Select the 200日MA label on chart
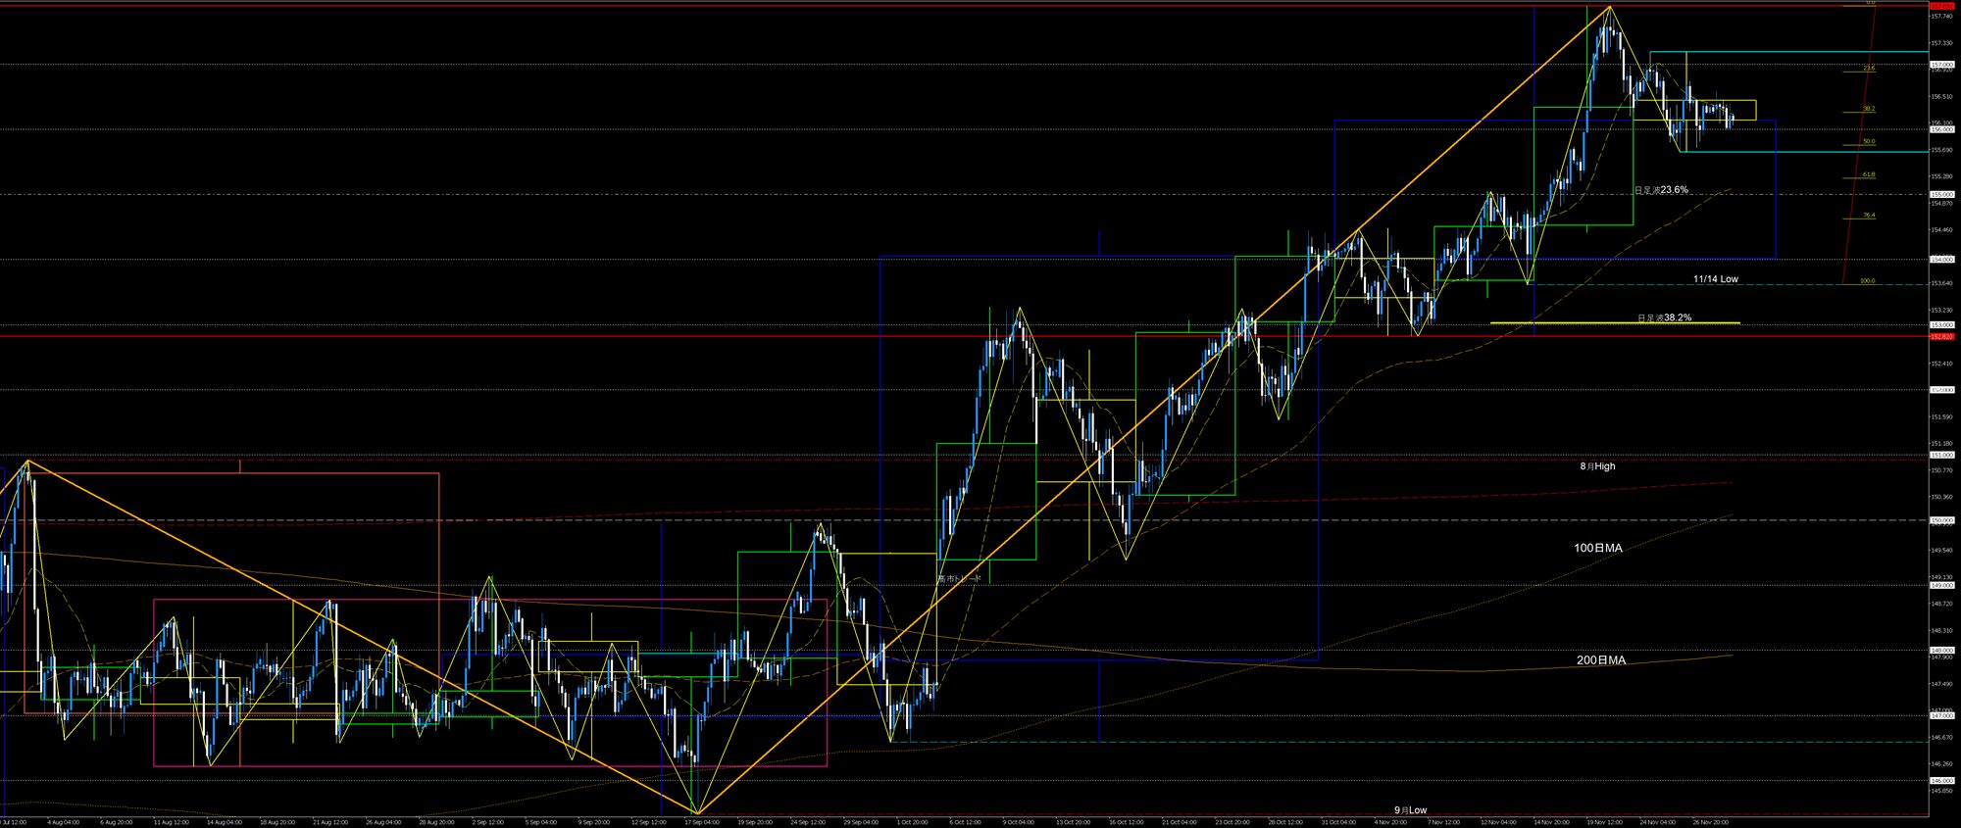The height and width of the screenshot is (828, 1961). click(1600, 660)
